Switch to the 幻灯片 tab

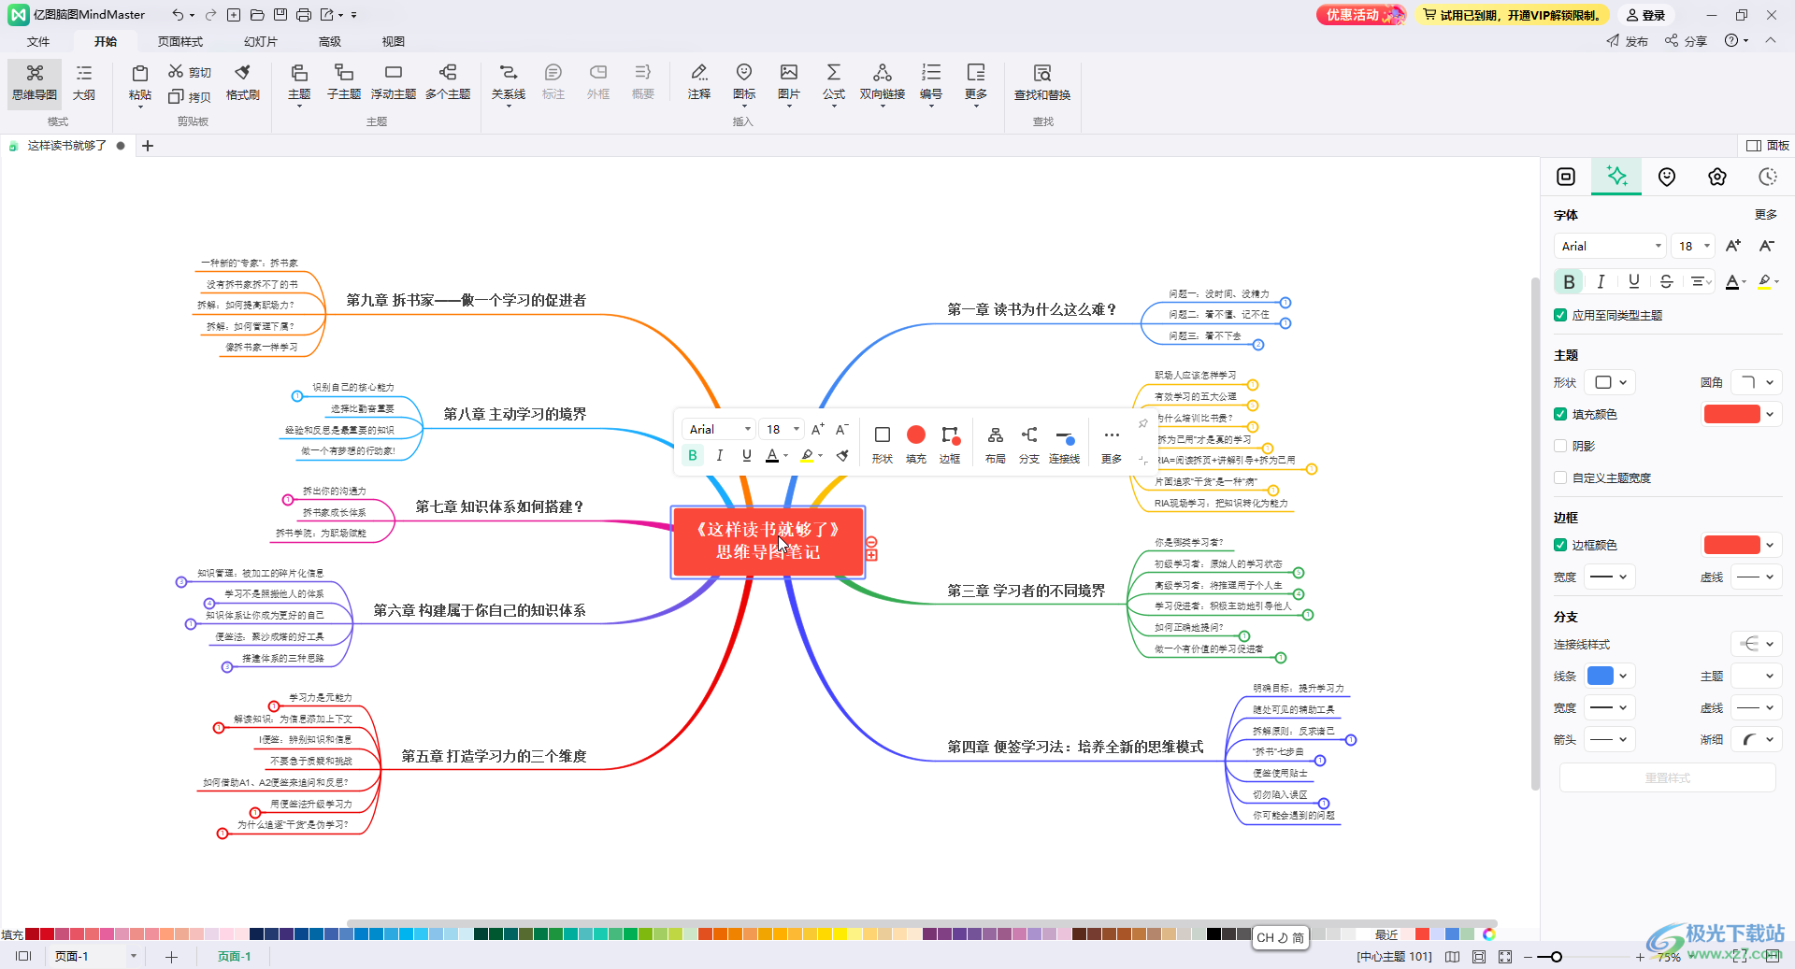click(x=261, y=41)
